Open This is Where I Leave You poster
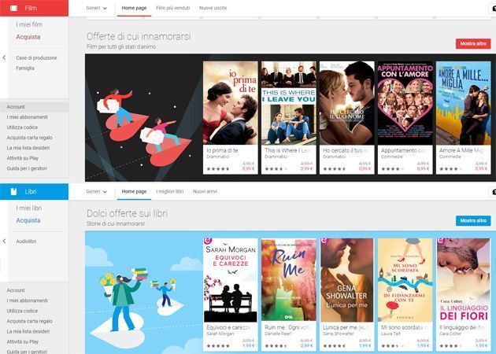This screenshot has width=496, height=354. click(x=288, y=102)
